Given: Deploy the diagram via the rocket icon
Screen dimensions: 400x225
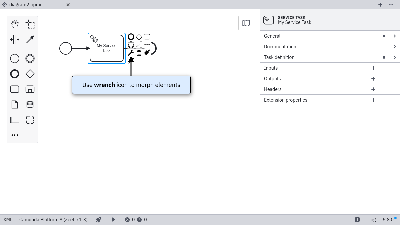Looking at the screenshot, I should tap(98, 219).
